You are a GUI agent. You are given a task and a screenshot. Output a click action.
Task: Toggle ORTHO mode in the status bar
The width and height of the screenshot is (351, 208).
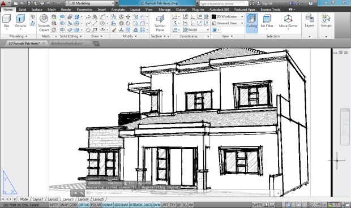[84, 205]
